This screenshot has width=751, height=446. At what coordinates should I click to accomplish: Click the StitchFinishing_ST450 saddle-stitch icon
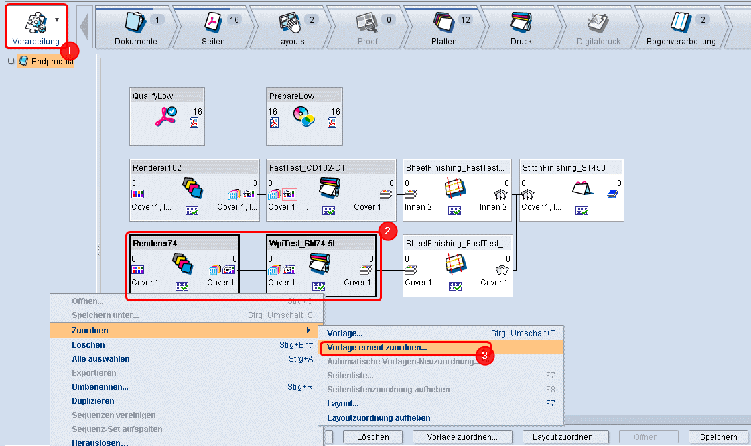[x=582, y=188]
